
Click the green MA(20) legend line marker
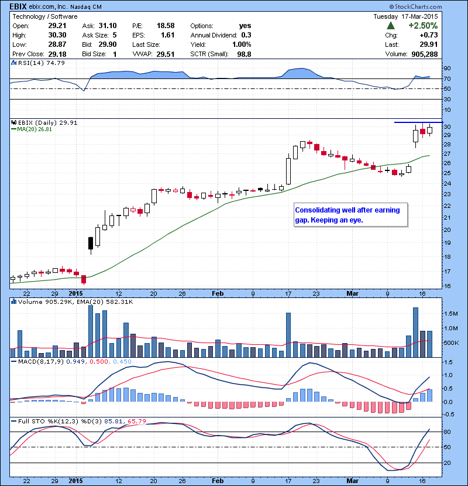[13, 129]
